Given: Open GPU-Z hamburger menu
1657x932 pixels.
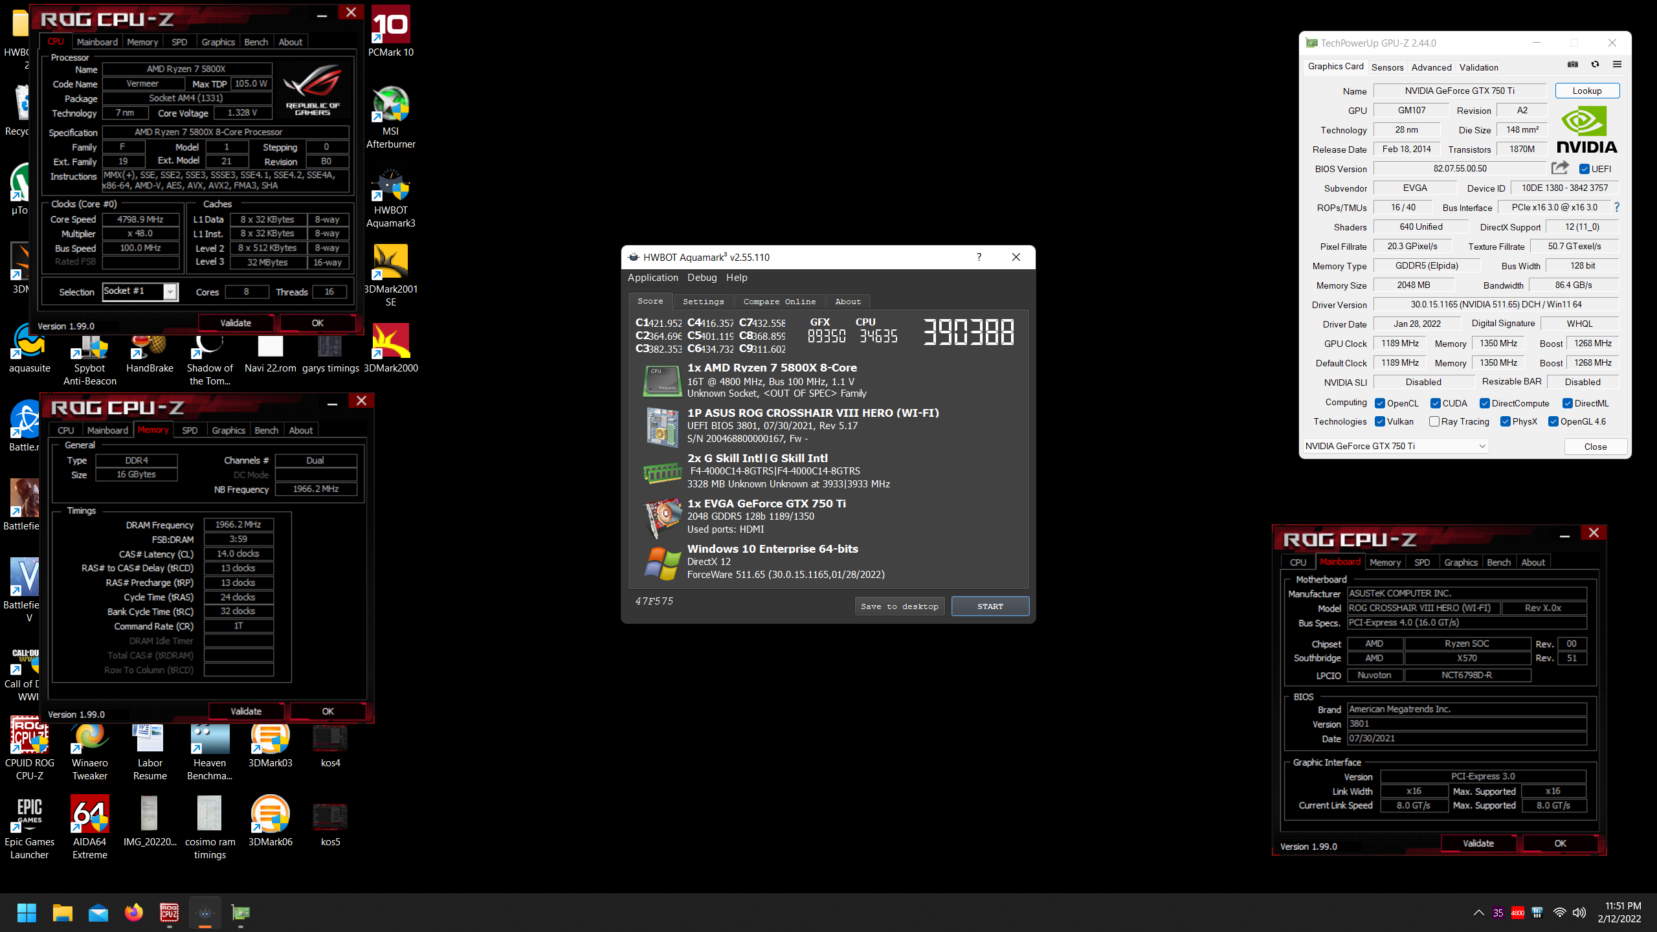Looking at the screenshot, I should coord(1617,65).
